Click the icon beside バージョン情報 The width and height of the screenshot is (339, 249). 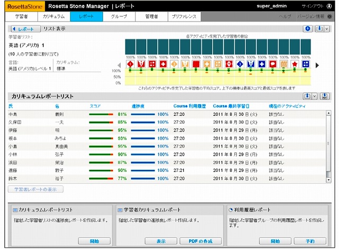[329, 16]
